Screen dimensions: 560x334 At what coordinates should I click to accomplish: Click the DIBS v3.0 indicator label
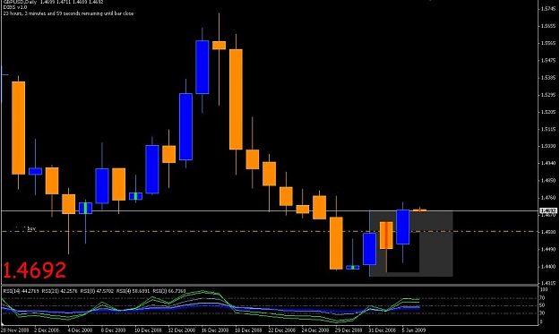(15, 7)
